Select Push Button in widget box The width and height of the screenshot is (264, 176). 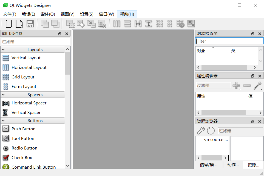pos(23,129)
